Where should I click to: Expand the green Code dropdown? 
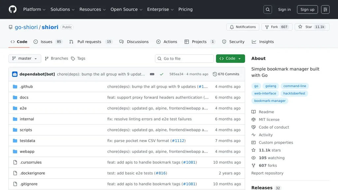click(230, 58)
